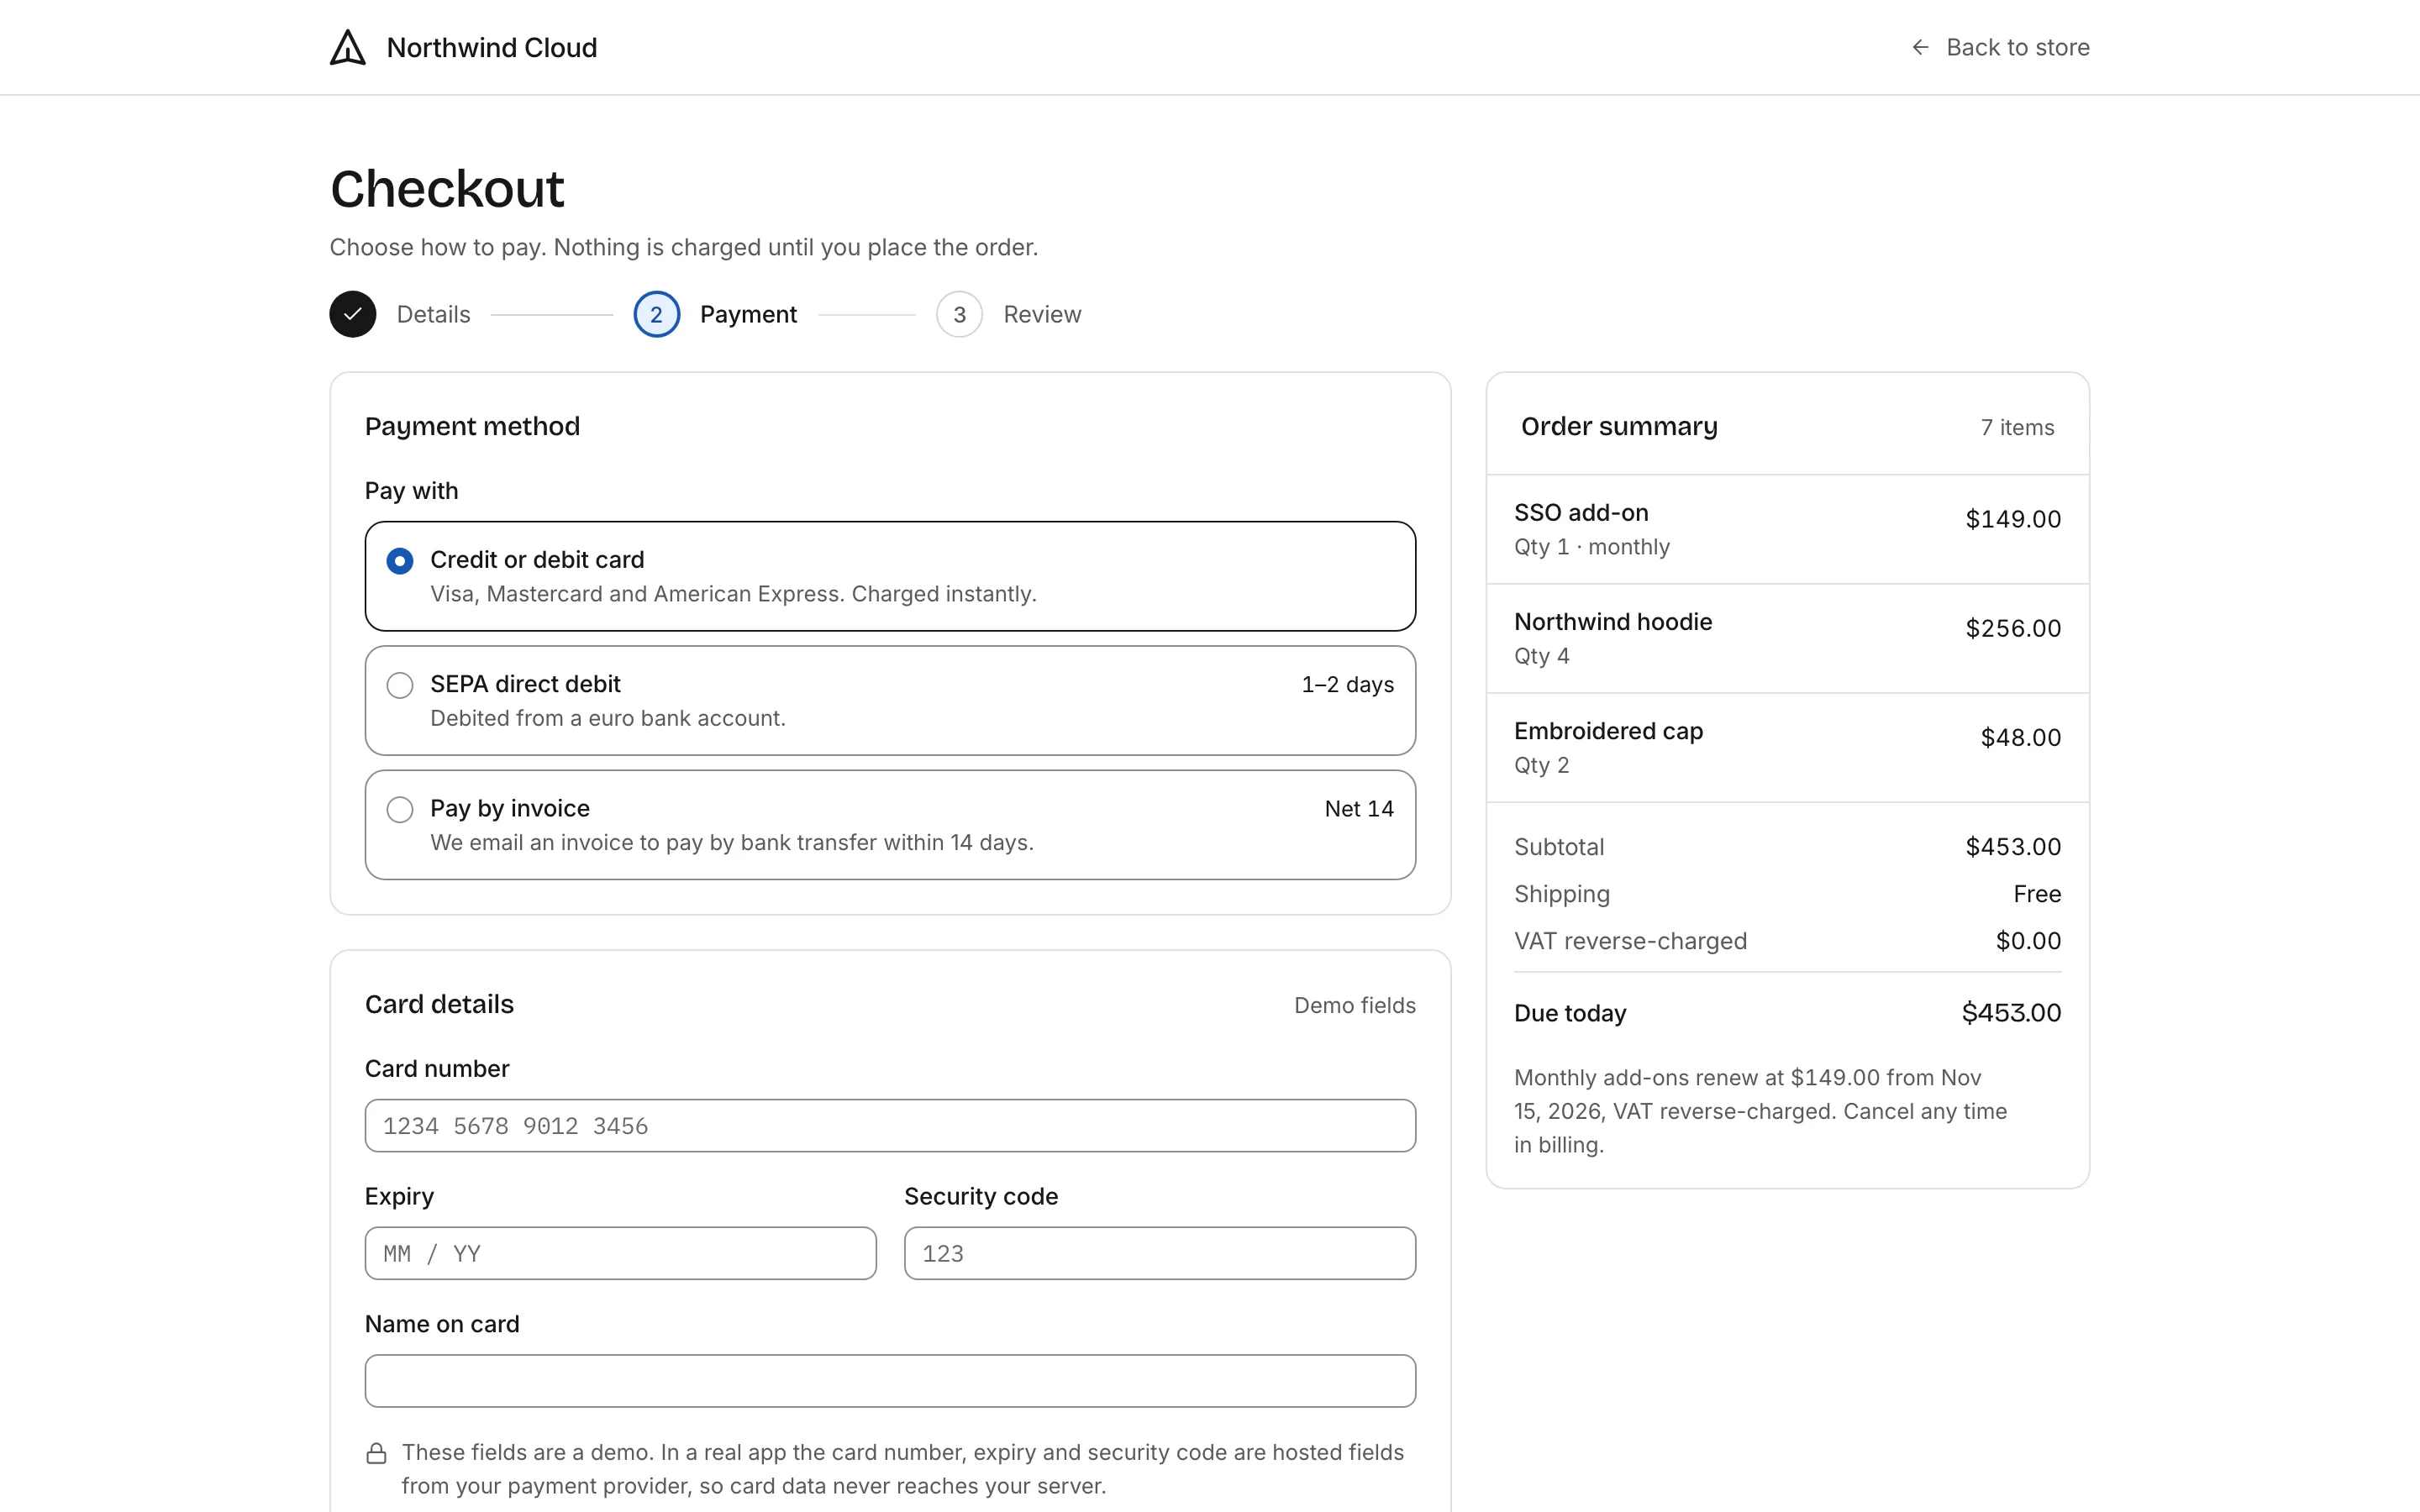The height and width of the screenshot is (1512, 2420).
Task: Click the Back to store link
Action: point(2000,47)
